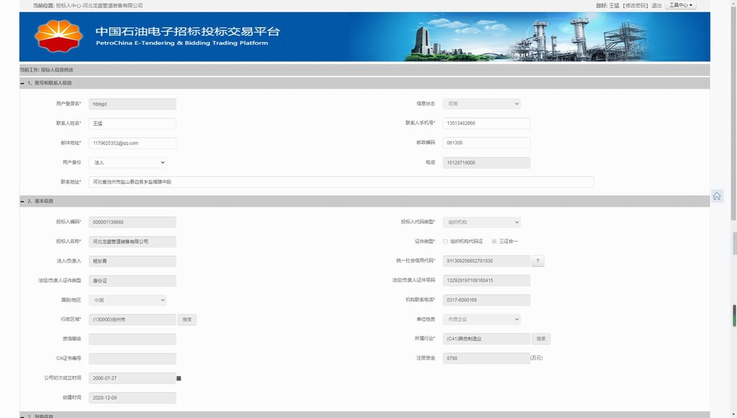
Task: Click the 投标人编码 field
Action: point(132,222)
